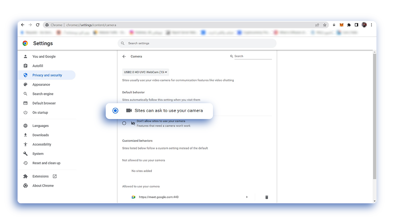Click the Search settings field
The width and height of the screenshot is (399, 224).
(x=197, y=43)
